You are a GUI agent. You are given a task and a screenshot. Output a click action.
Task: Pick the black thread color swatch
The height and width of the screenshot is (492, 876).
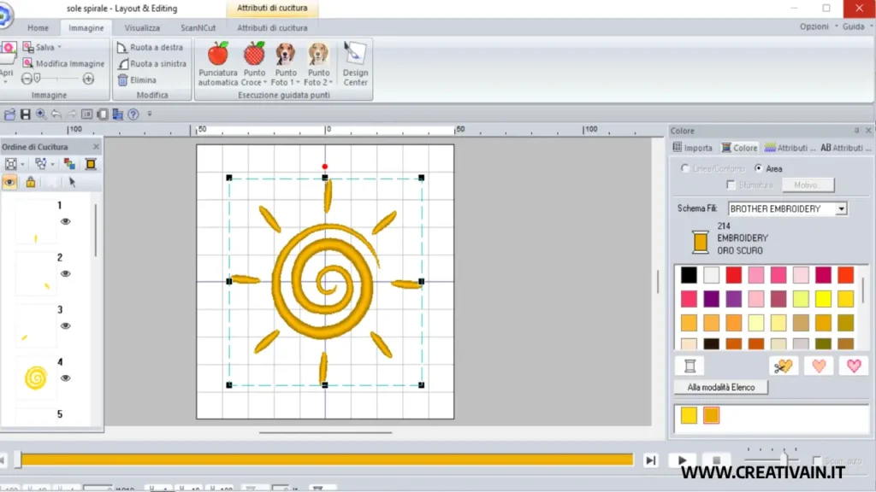click(689, 275)
